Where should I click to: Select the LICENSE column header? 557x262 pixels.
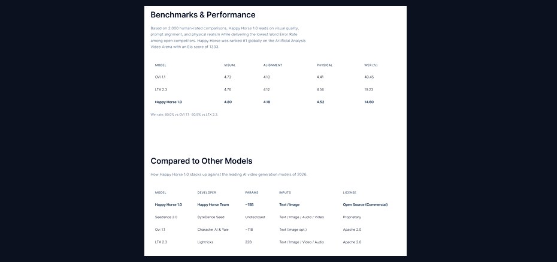(350, 192)
